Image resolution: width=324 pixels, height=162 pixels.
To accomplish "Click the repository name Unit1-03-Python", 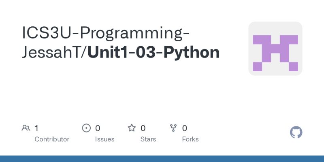I will (x=153, y=53).
